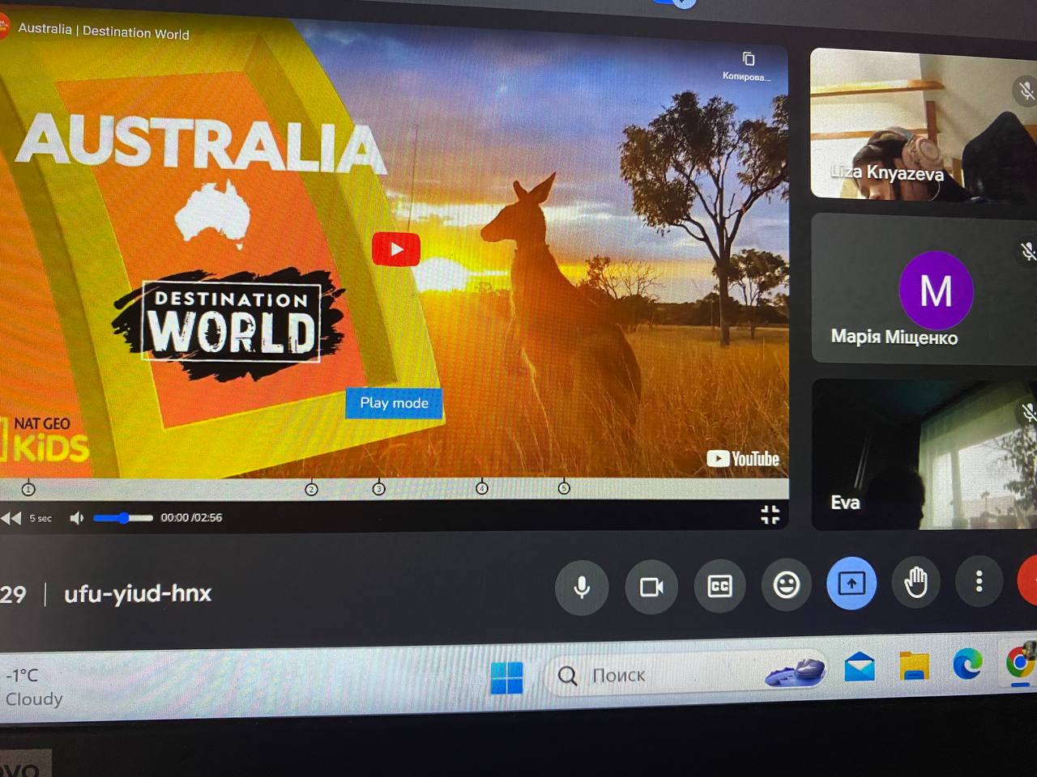Jump to timeline marker 5

pyautogui.click(x=564, y=488)
